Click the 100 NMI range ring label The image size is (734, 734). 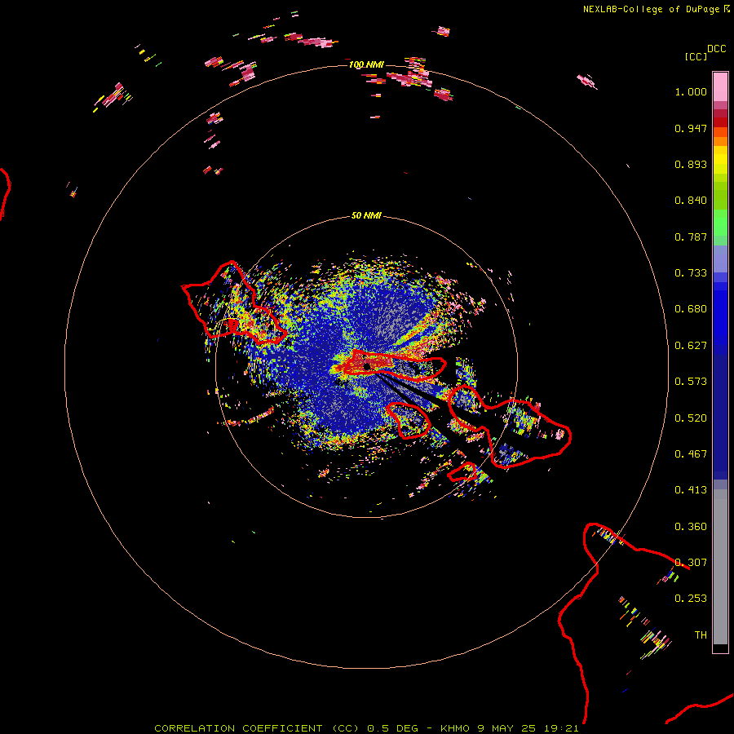[x=366, y=64]
